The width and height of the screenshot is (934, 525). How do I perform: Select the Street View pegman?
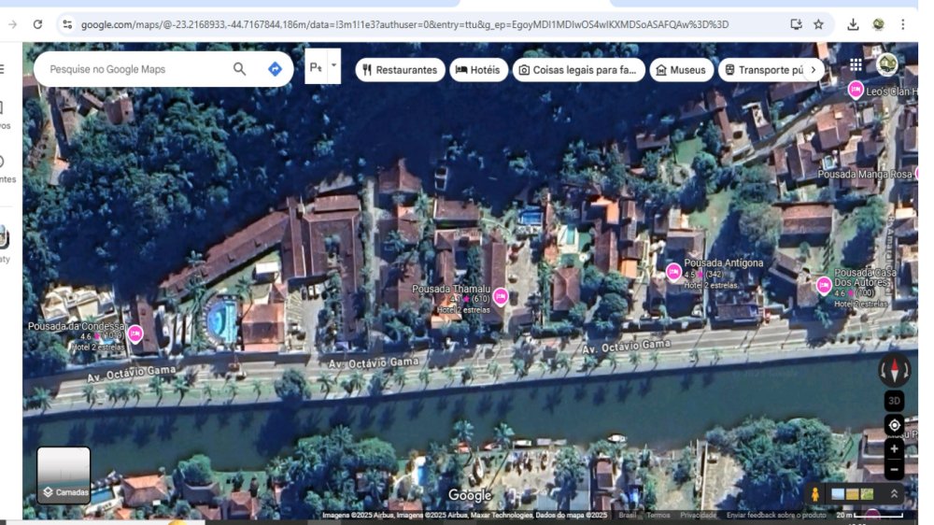point(815,493)
